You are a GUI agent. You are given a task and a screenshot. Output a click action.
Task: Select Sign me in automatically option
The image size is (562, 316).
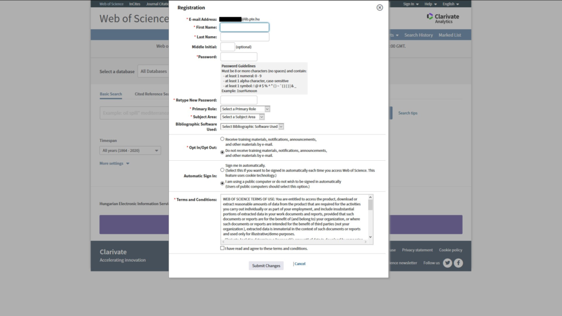222,170
